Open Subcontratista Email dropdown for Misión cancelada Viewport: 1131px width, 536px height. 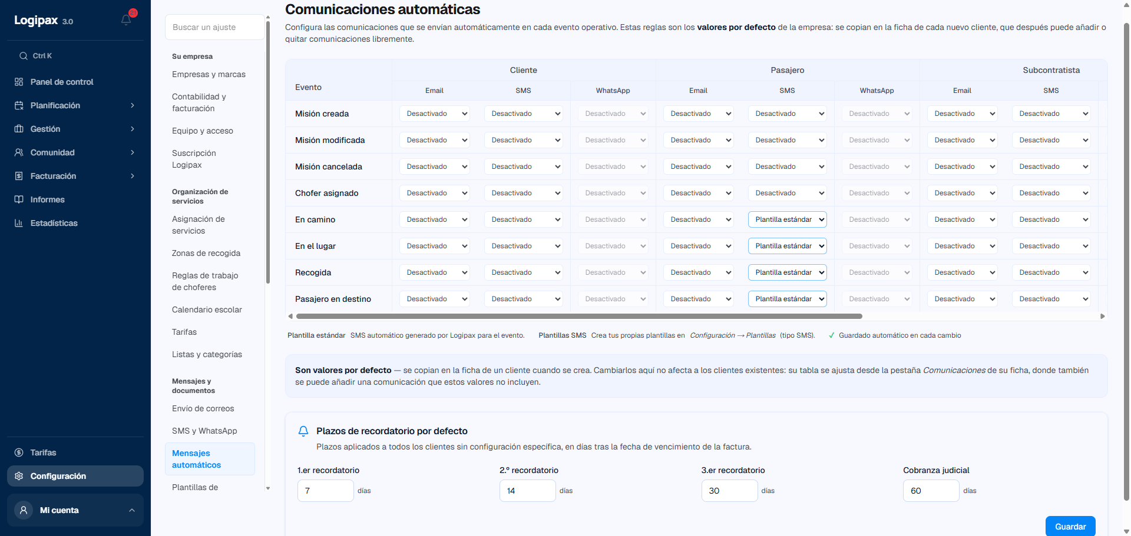[962, 167]
